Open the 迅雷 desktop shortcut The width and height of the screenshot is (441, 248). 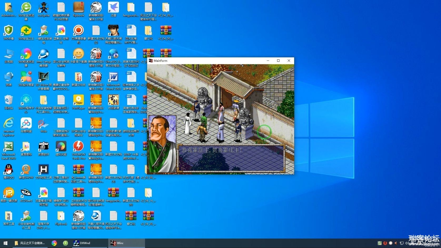(x=113, y=9)
